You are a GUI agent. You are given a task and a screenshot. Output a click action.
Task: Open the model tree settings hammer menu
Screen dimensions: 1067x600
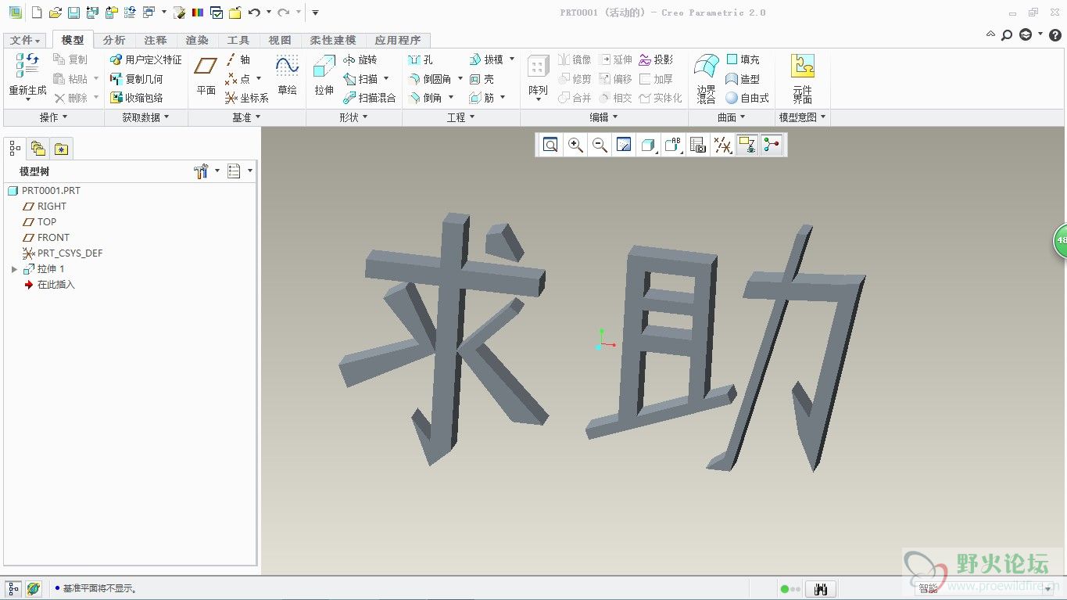(x=205, y=171)
